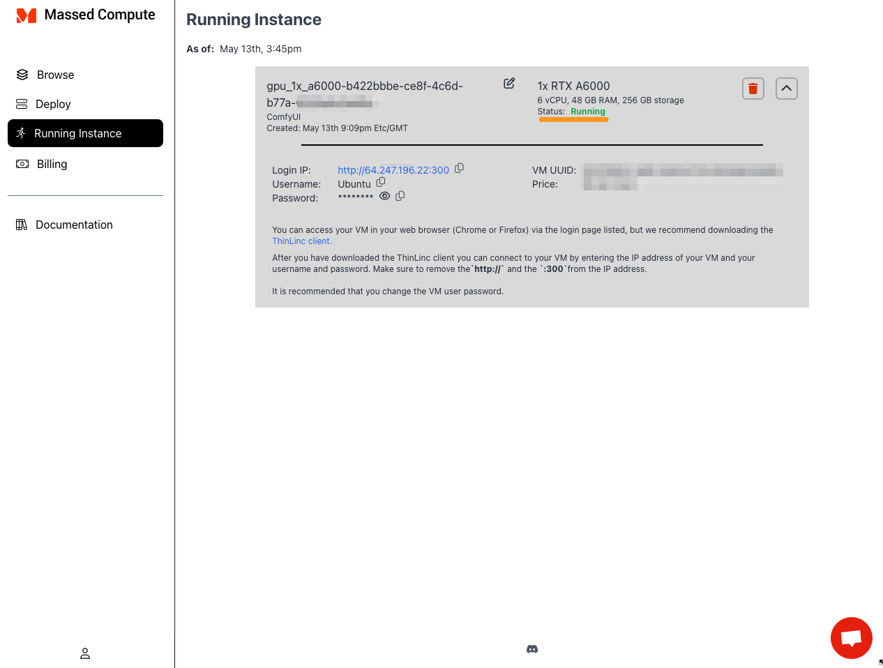The image size is (883, 668).
Task: Collapse the instance details panel
Action: pos(787,89)
